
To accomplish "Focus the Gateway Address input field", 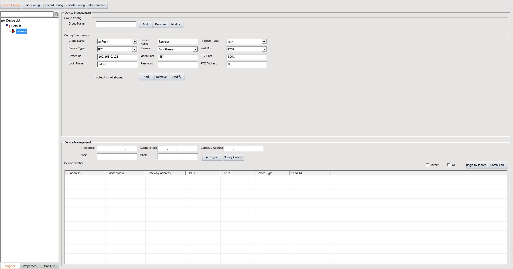I will (244, 149).
